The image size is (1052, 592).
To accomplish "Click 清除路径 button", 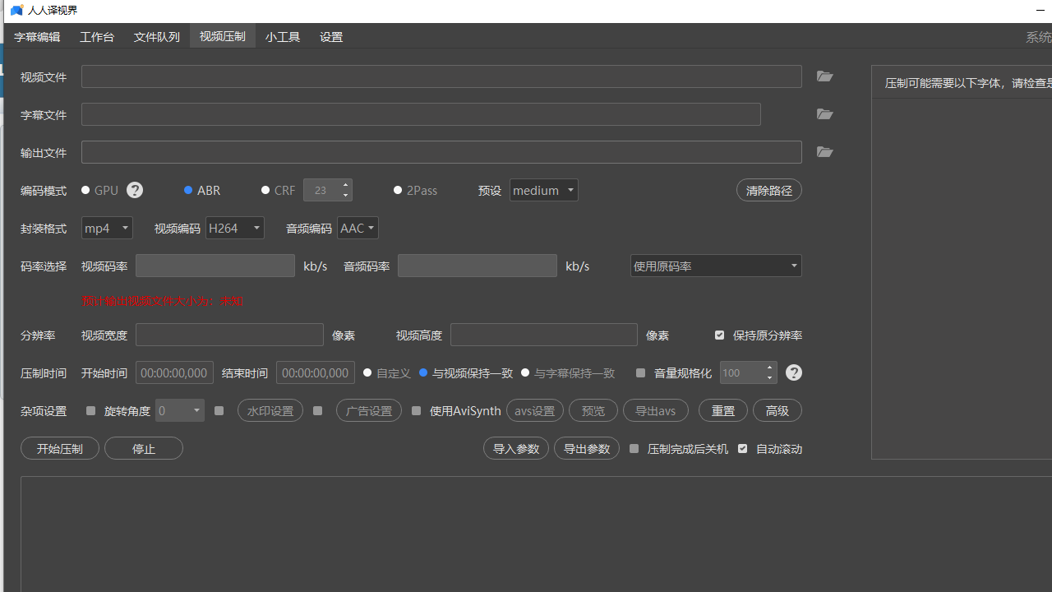I will coord(769,190).
